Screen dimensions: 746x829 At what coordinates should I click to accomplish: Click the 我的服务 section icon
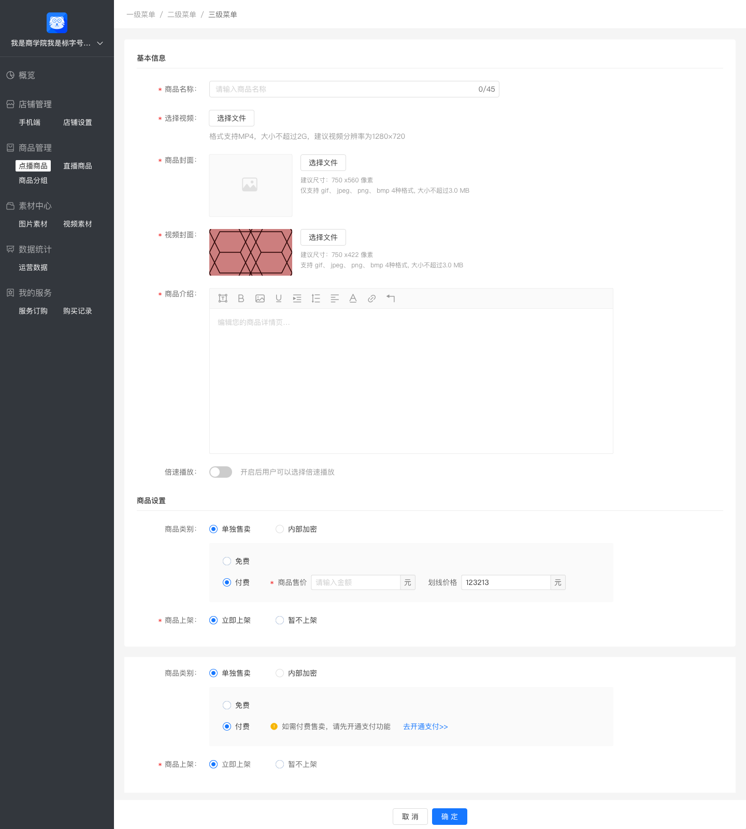[x=10, y=293]
